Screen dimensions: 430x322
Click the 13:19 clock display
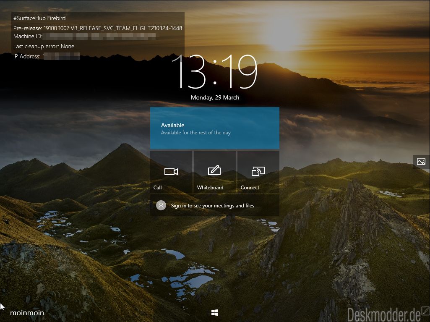point(215,72)
